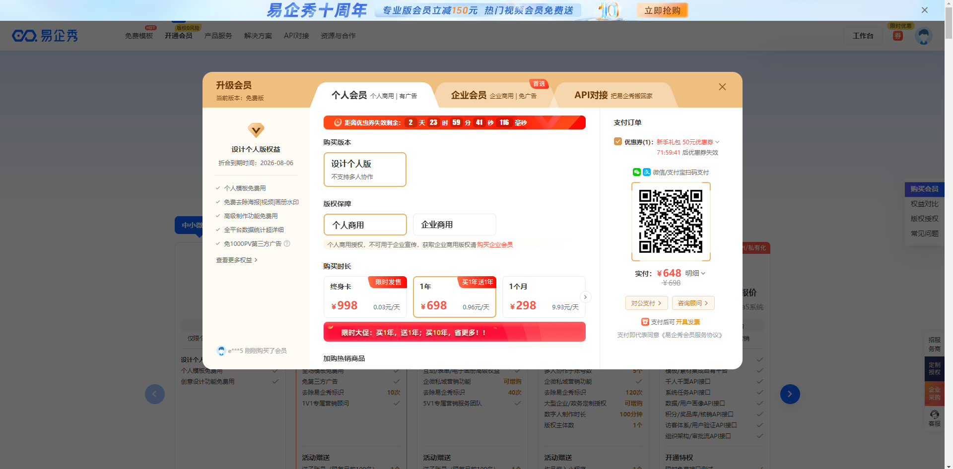Click the 易企秀 logo in header
Viewport: 953px width, 469px height.
point(45,36)
